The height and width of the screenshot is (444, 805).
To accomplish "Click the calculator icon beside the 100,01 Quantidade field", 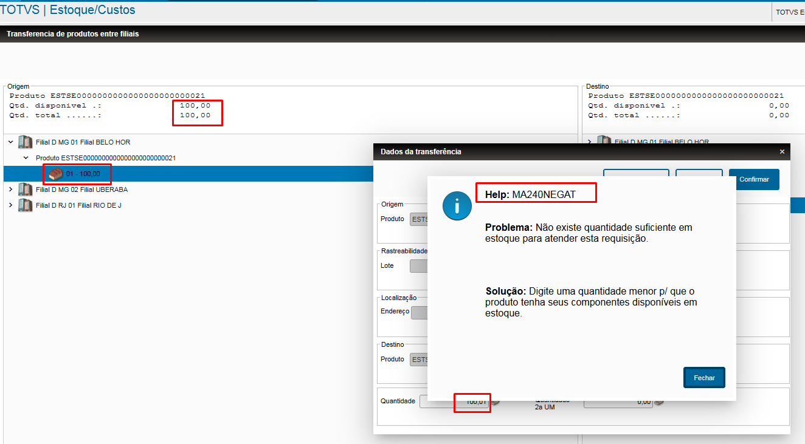I will (496, 401).
